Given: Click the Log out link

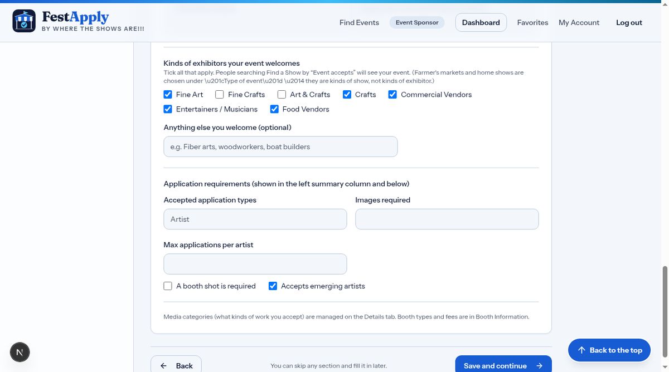Looking at the screenshot, I should click(x=629, y=23).
